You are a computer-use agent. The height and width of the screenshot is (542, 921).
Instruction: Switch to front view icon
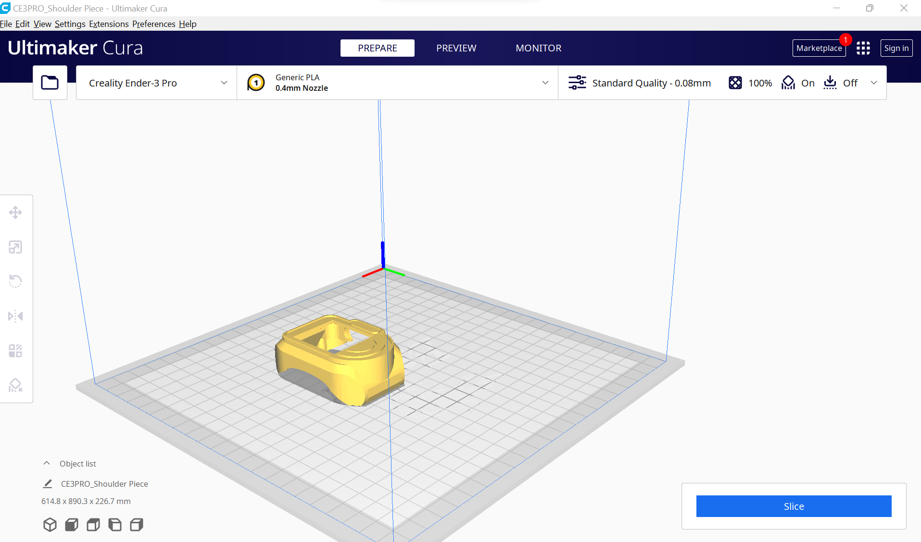(72, 524)
